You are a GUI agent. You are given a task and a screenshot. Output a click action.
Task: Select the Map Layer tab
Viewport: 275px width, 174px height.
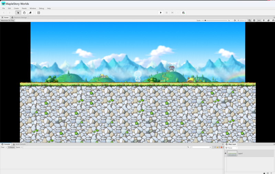(x=231, y=144)
